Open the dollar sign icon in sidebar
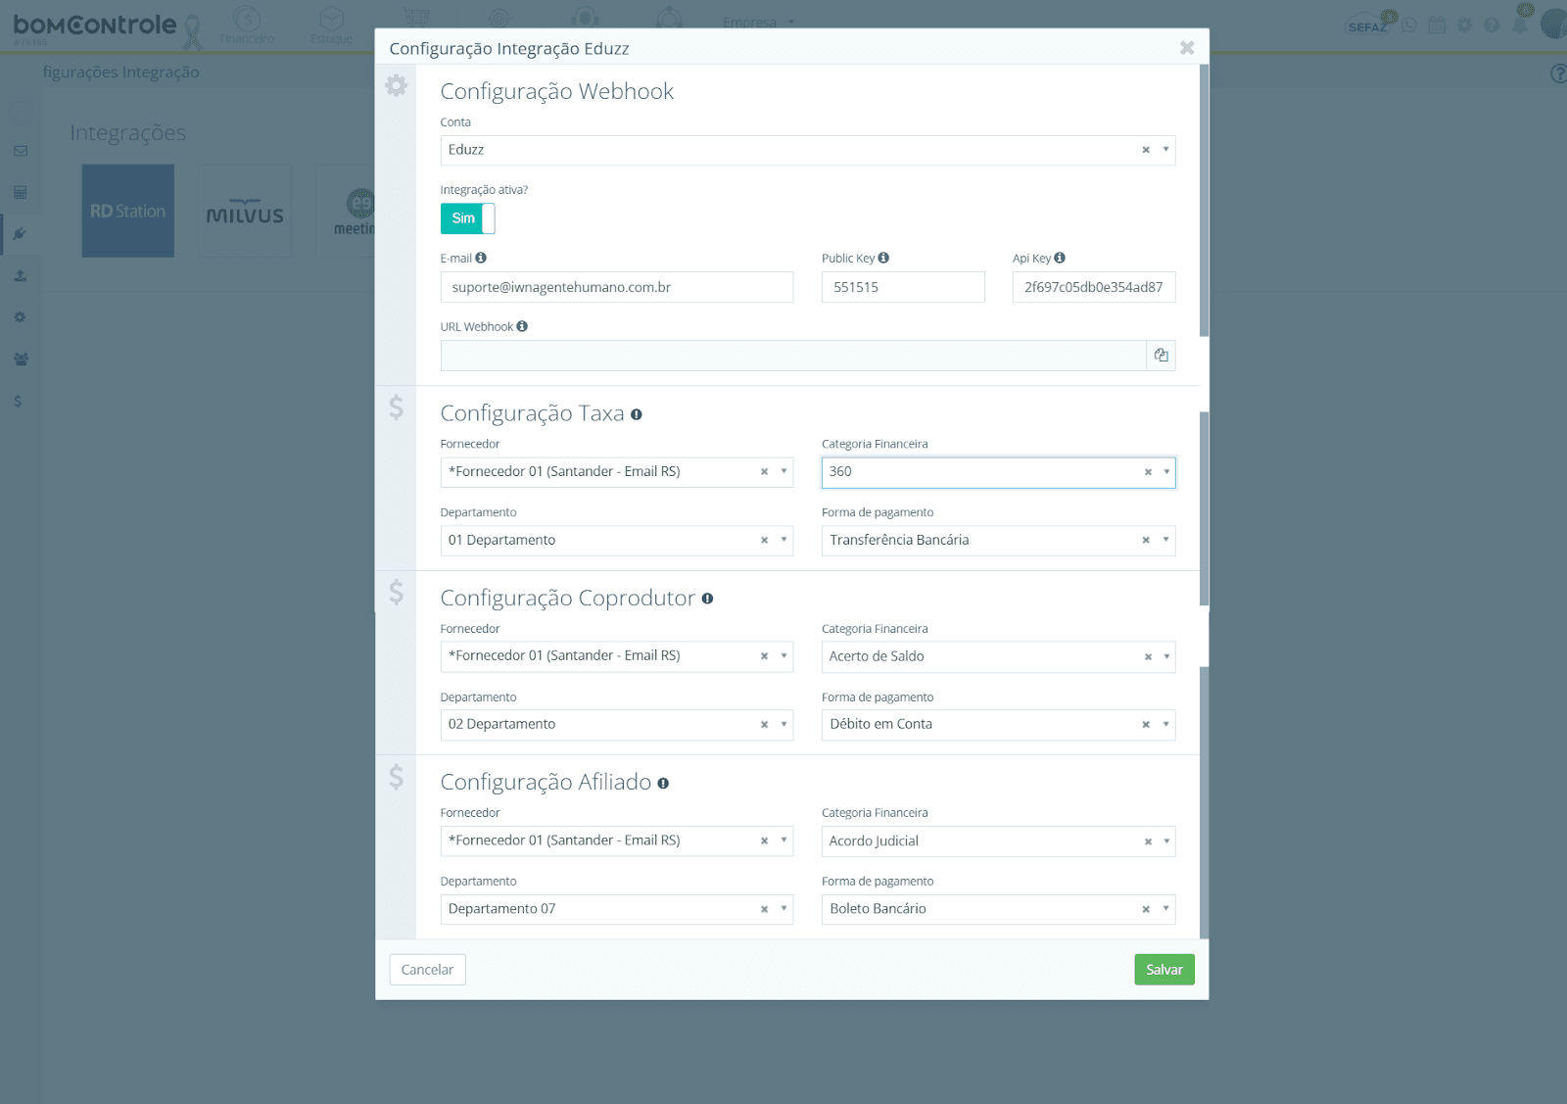 18,401
